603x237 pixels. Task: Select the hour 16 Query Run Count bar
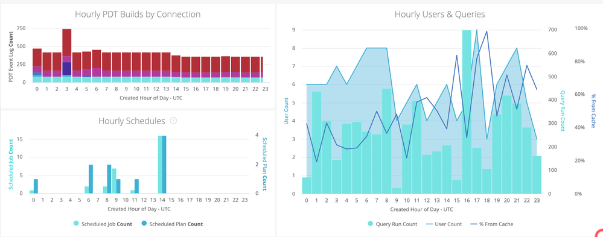click(467, 112)
